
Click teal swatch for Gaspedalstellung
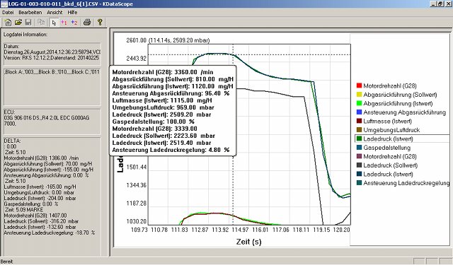point(359,148)
